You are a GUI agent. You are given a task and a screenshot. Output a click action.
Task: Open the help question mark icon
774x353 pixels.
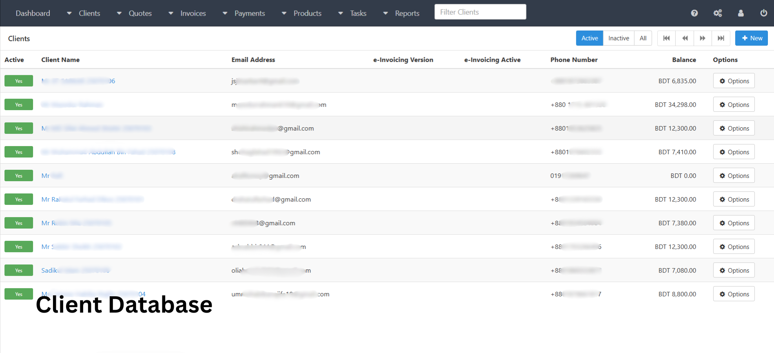click(x=694, y=13)
